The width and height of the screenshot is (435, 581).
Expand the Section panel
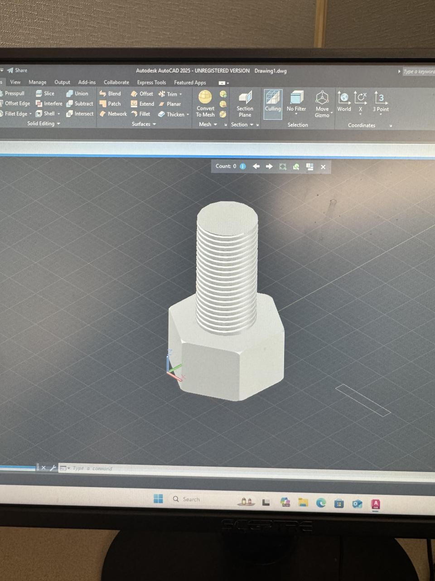click(242, 125)
